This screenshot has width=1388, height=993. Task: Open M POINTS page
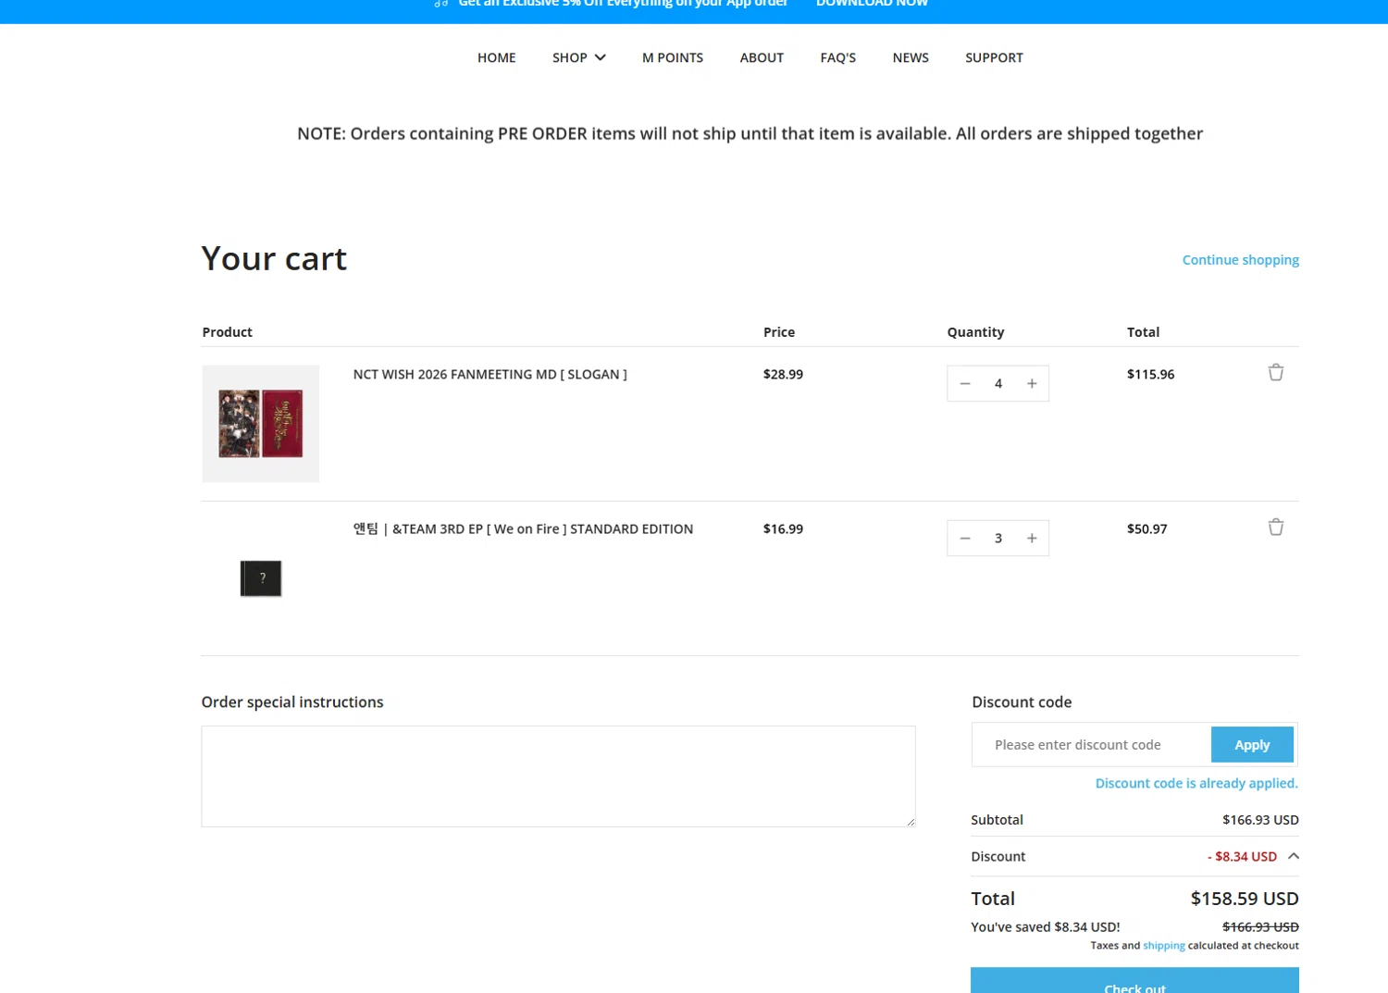click(x=673, y=57)
